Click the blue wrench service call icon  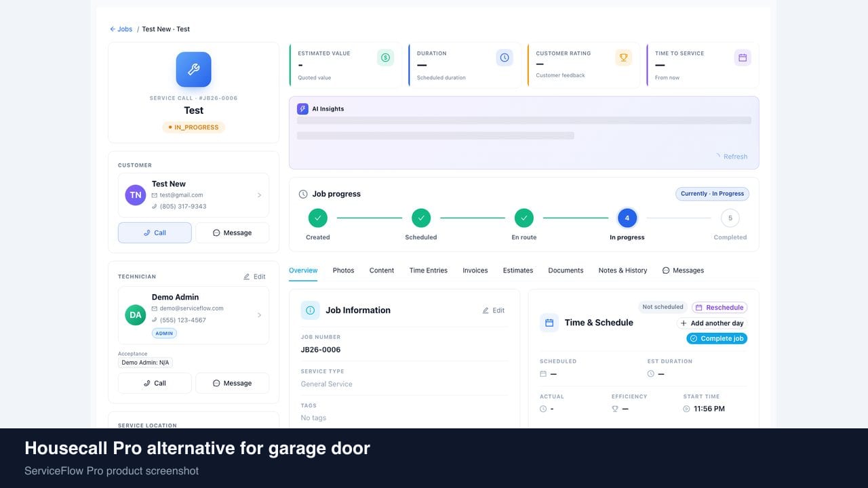coord(193,70)
